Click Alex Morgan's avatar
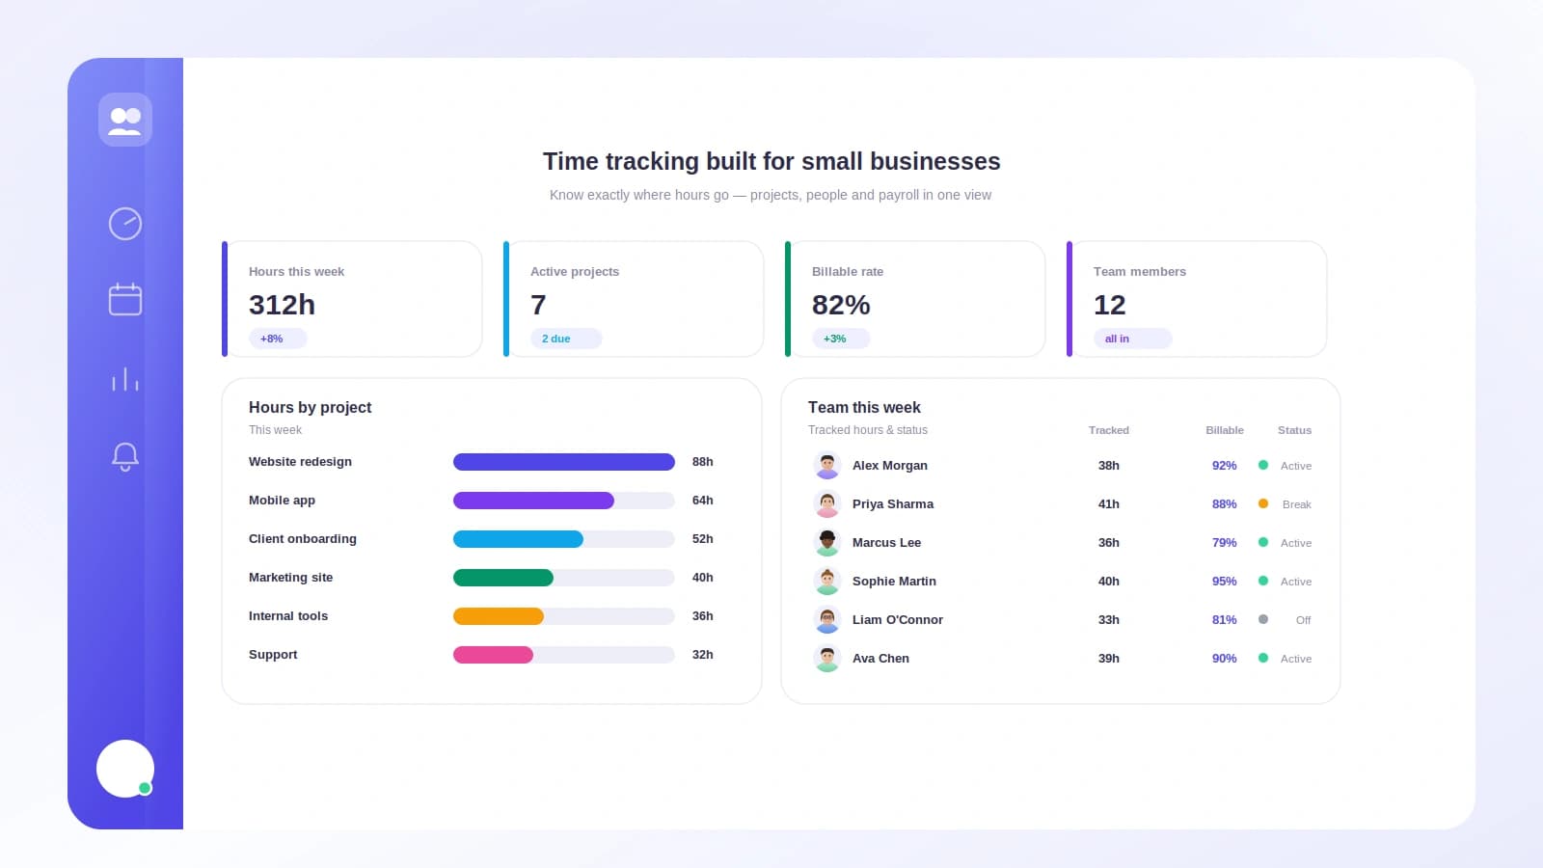 [x=827, y=465]
